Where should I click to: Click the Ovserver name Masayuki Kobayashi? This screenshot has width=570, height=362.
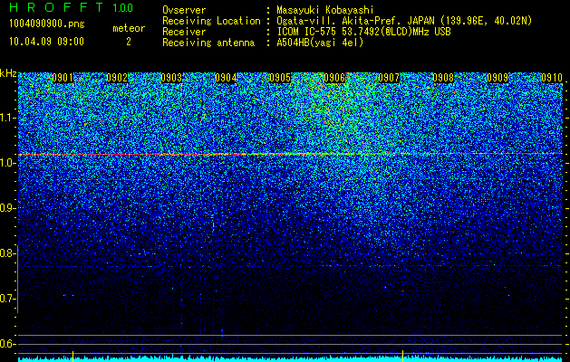[325, 10]
